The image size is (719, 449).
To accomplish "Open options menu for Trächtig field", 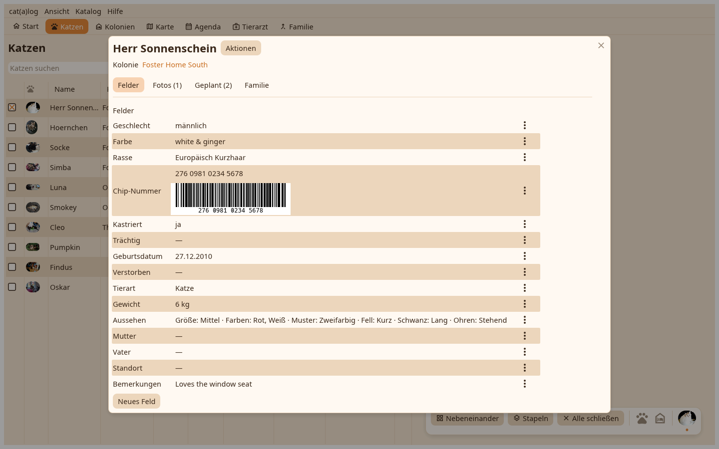I will tap(525, 240).
